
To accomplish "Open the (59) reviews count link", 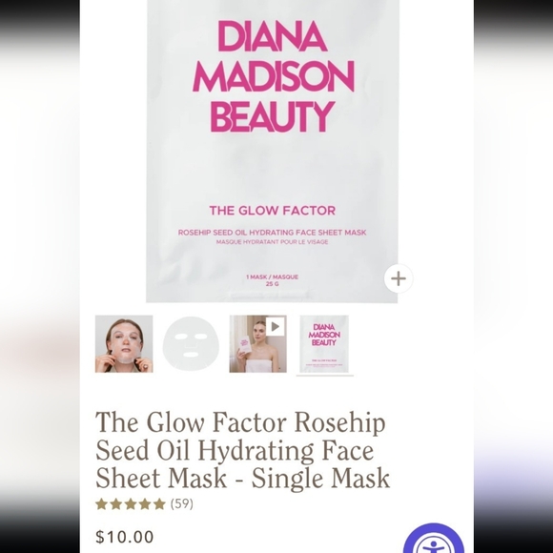I will click(182, 504).
